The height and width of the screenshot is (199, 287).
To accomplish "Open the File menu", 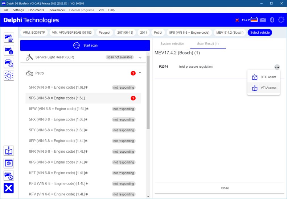I will tap(6, 10).
